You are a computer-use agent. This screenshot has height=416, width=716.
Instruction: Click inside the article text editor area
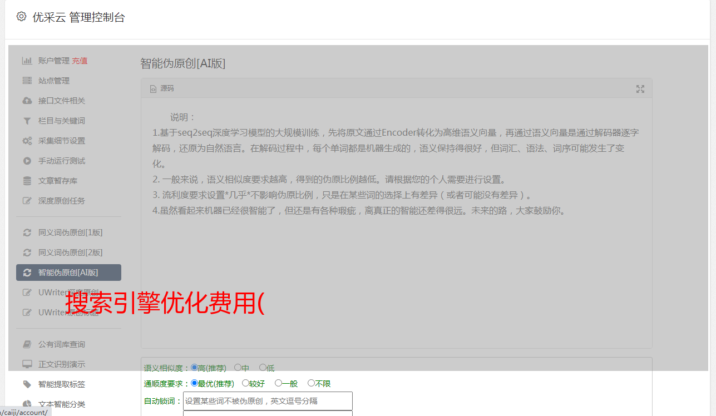point(396,222)
